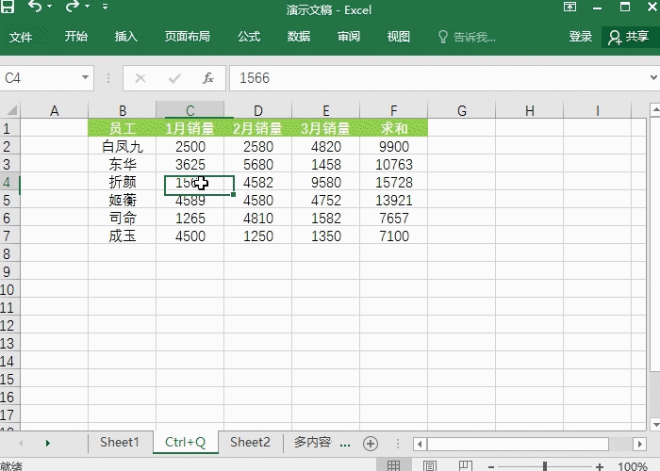Click cell containing 成玉
660x471 pixels.
122,235
